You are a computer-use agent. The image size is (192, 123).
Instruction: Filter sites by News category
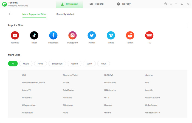point(40,64)
